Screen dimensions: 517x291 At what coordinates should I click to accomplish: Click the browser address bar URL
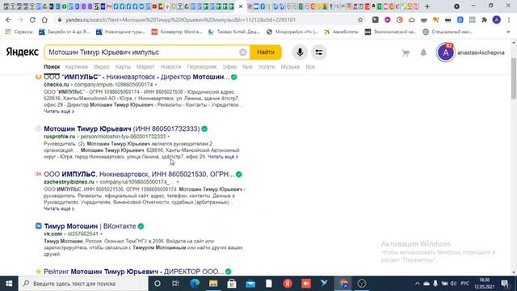(x=180, y=19)
